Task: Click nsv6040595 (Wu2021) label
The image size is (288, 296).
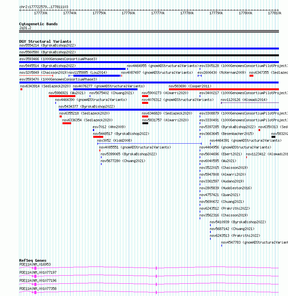Action: pos(218,161)
